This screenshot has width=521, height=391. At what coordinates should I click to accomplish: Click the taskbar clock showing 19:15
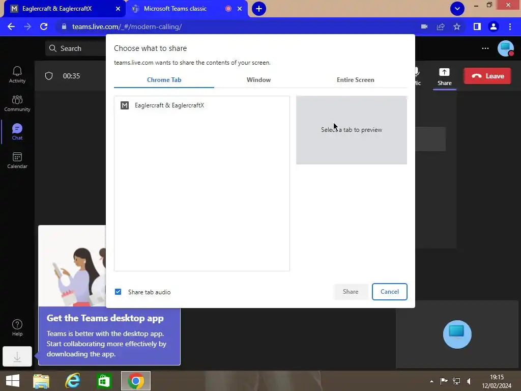pos(497,381)
